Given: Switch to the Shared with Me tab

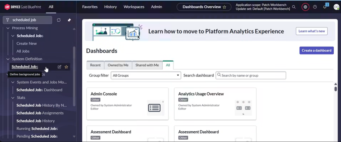Looking at the screenshot, I should coord(147,65).
